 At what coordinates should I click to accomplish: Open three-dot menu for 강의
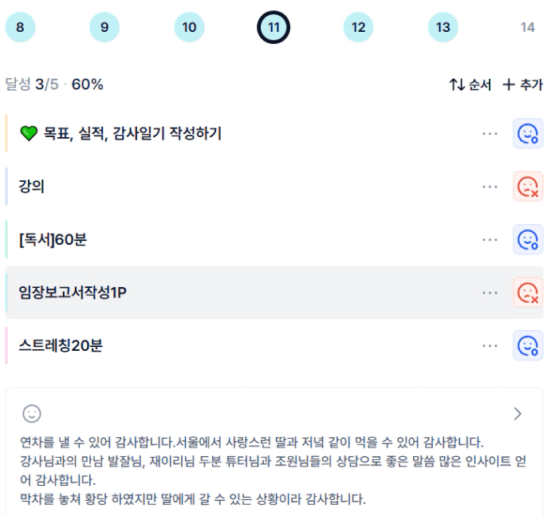pyautogui.click(x=490, y=187)
